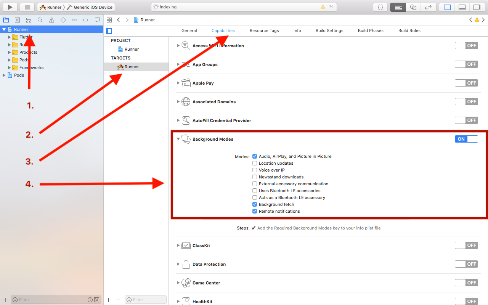Turn on Apple Pay switch
Image resolution: width=488 pixels, height=305 pixels.
click(x=466, y=83)
